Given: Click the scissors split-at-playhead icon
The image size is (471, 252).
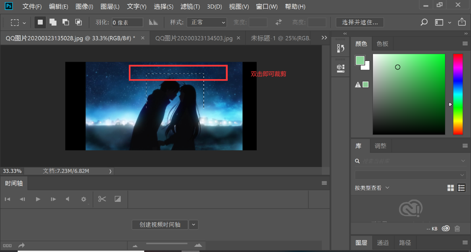Looking at the screenshot, I should click(x=102, y=199).
